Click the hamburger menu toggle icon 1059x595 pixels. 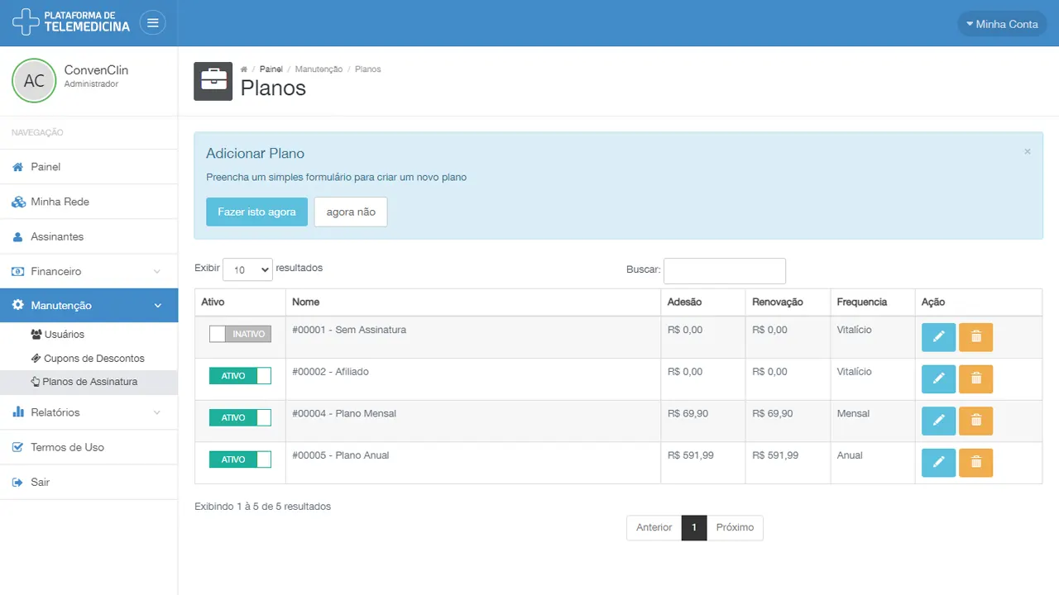point(152,23)
